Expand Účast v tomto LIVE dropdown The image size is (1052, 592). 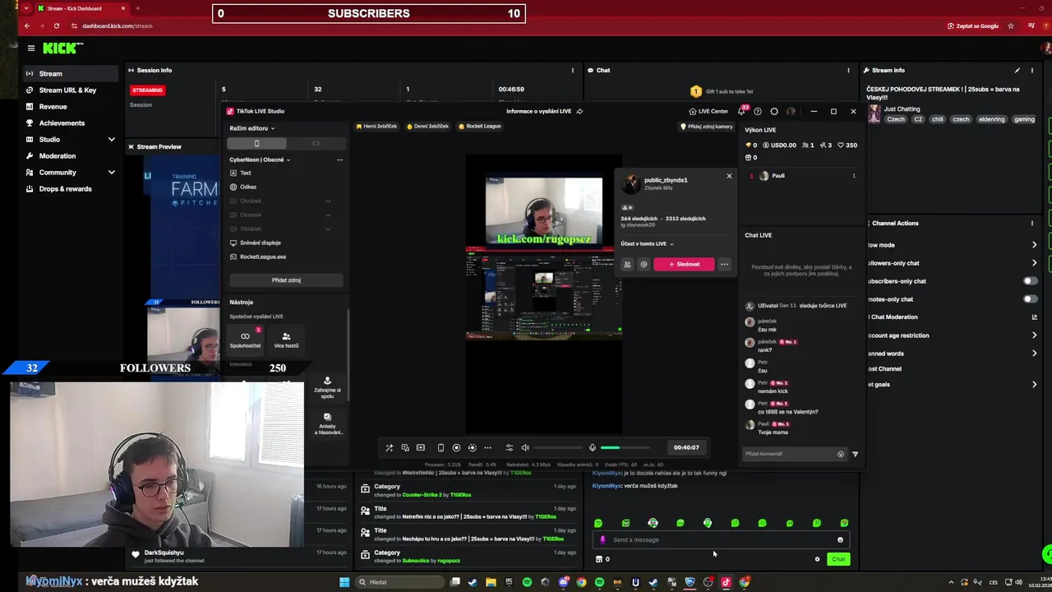pos(648,244)
